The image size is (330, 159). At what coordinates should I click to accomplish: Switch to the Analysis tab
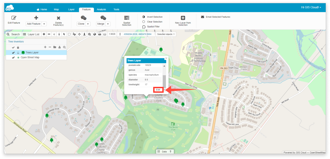point(101,9)
